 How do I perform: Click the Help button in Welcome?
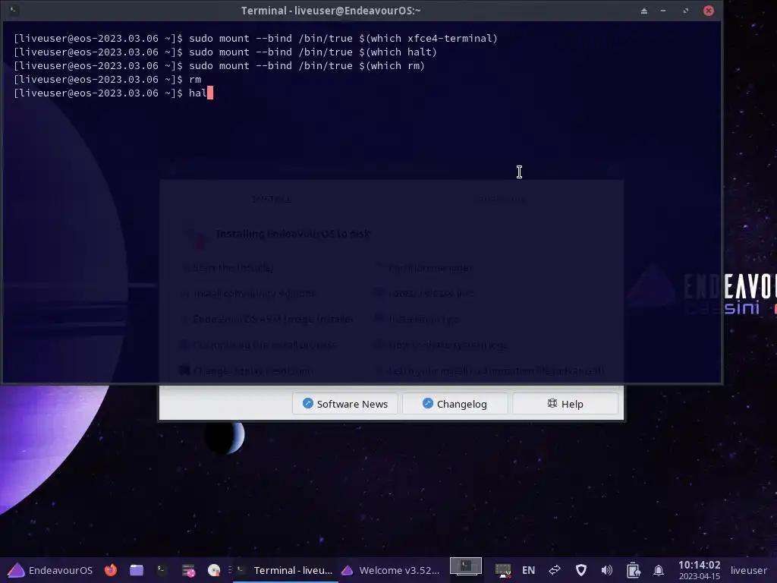565,404
